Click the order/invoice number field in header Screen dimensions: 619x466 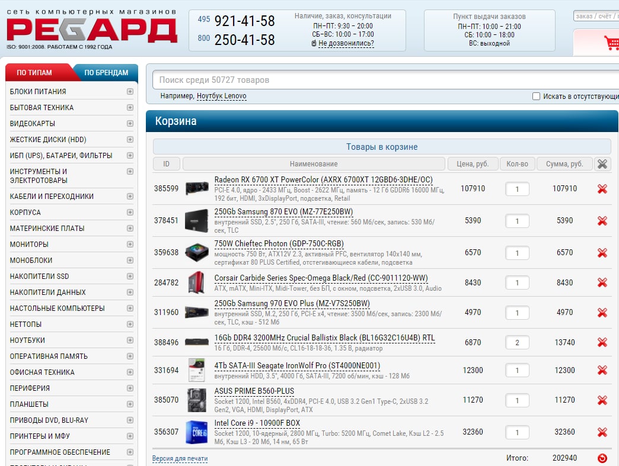[596, 16]
